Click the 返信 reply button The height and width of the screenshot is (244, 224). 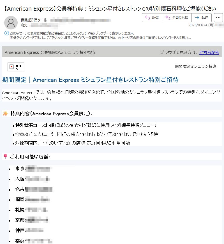click(x=152, y=18)
